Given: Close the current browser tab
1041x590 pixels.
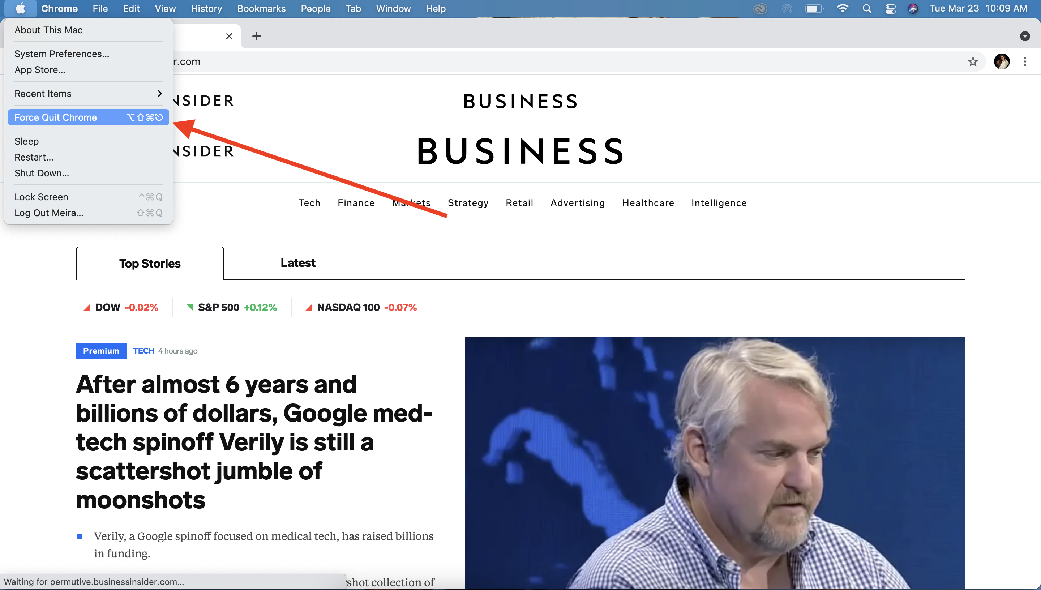Looking at the screenshot, I should 229,36.
